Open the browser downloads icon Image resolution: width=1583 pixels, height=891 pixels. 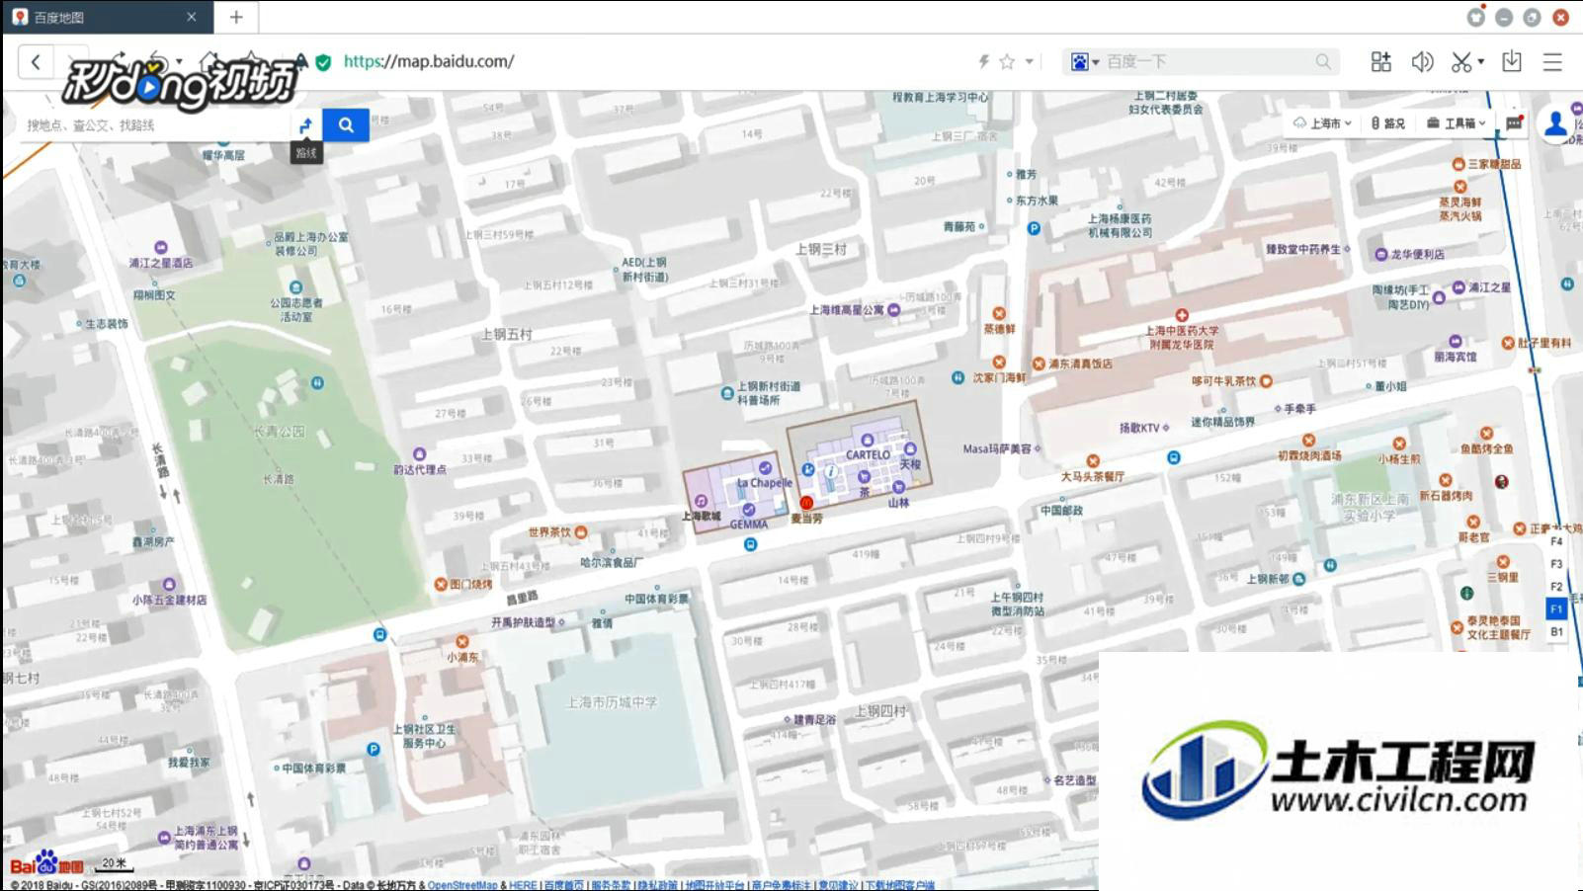tap(1512, 61)
